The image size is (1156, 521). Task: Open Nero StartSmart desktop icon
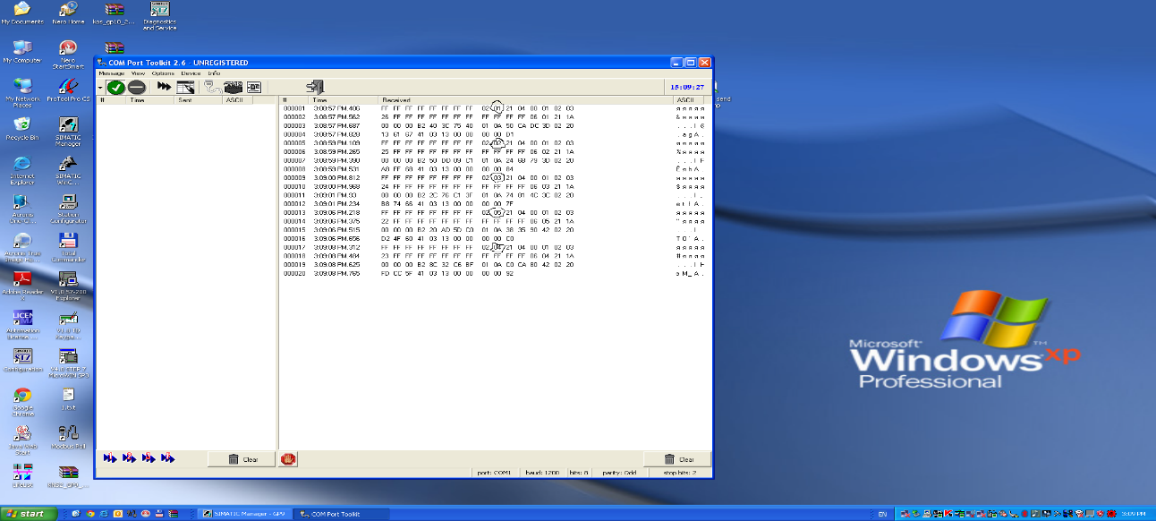click(68, 54)
